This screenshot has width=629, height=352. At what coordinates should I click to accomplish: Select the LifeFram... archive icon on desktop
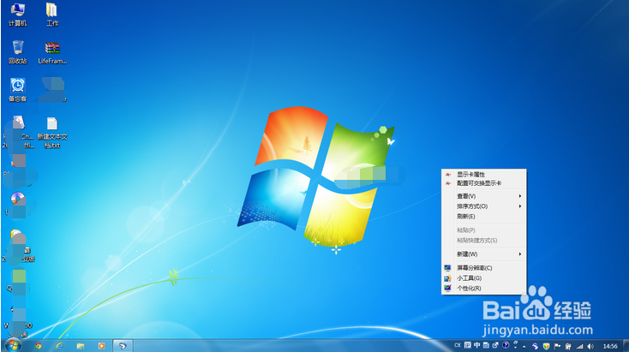click(52, 53)
